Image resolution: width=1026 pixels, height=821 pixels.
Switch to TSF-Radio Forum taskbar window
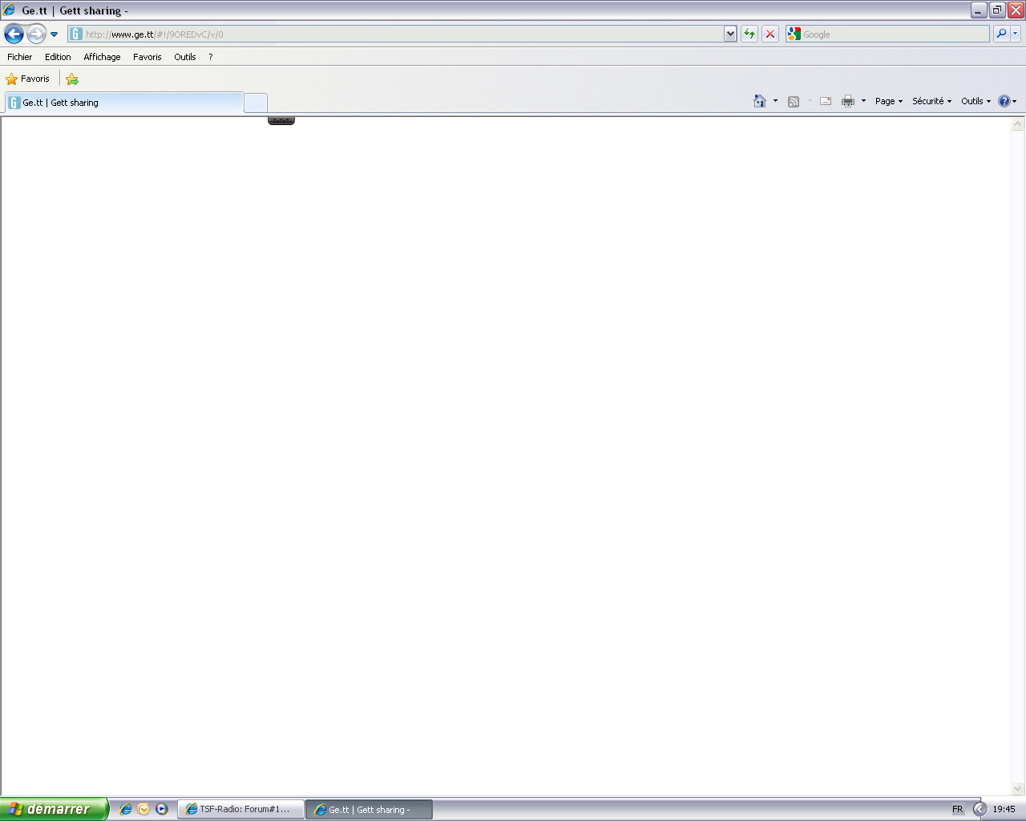point(241,809)
